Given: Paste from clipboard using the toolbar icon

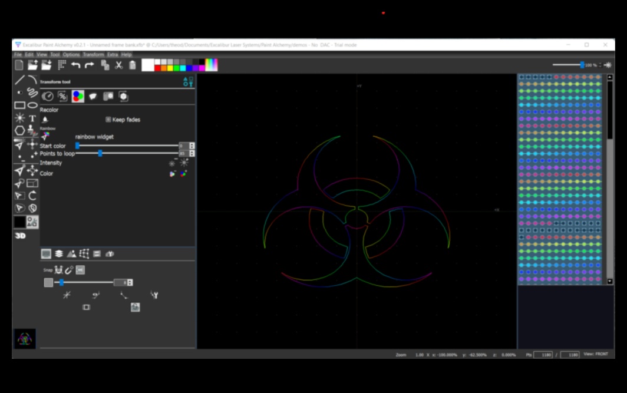Looking at the screenshot, I should coord(133,65).
